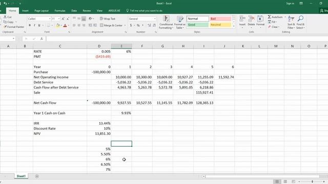Apply the red Font Color

(x=65, y=26)
